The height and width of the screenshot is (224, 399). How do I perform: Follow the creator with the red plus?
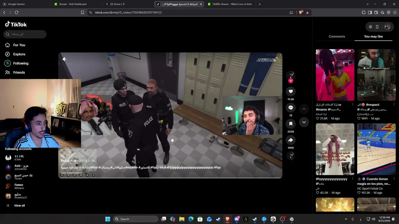[291, 81]
